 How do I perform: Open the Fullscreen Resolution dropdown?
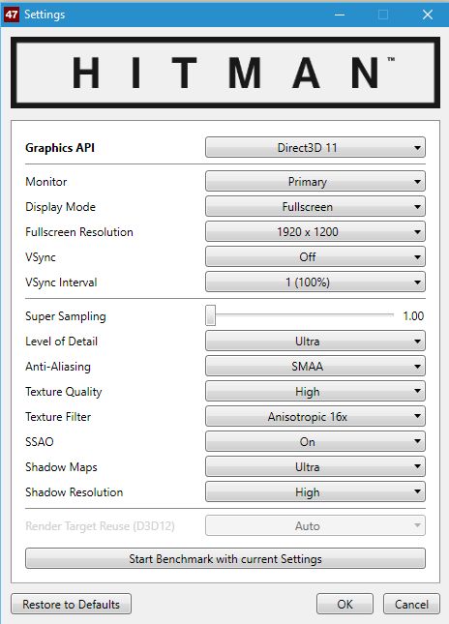tap(315, 231)
